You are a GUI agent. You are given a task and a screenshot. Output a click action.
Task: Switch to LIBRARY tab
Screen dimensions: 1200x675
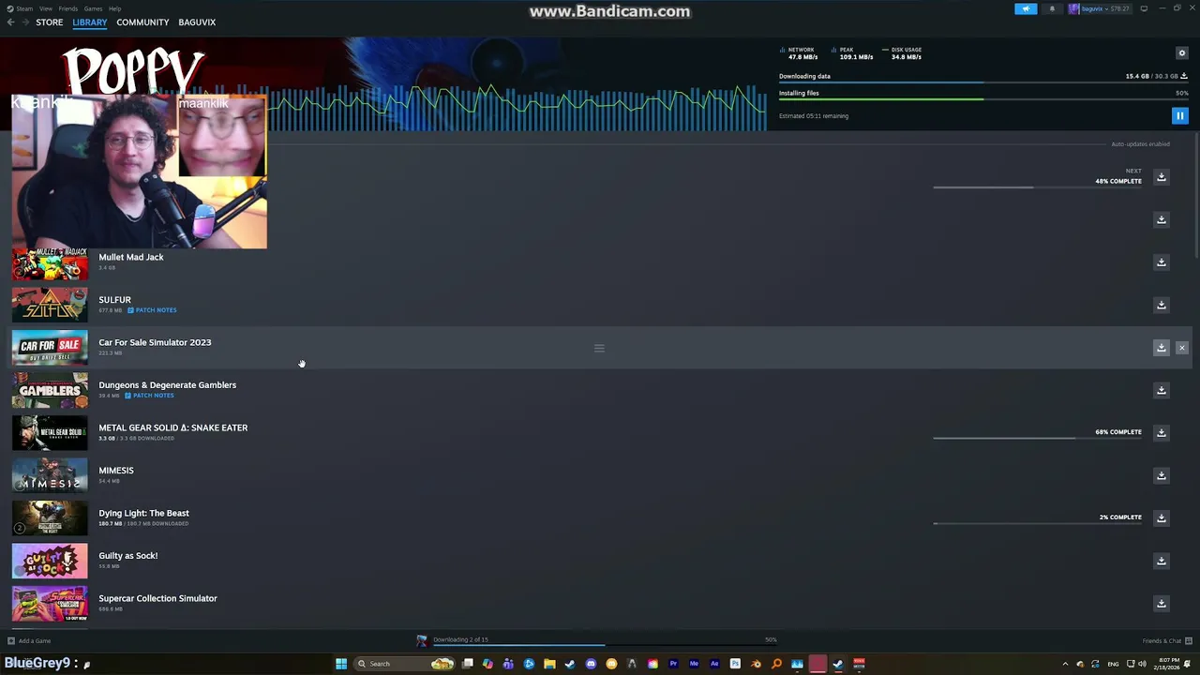[90, 22]
